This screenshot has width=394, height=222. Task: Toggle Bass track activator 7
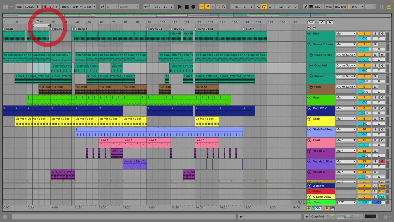coord(364,97)
